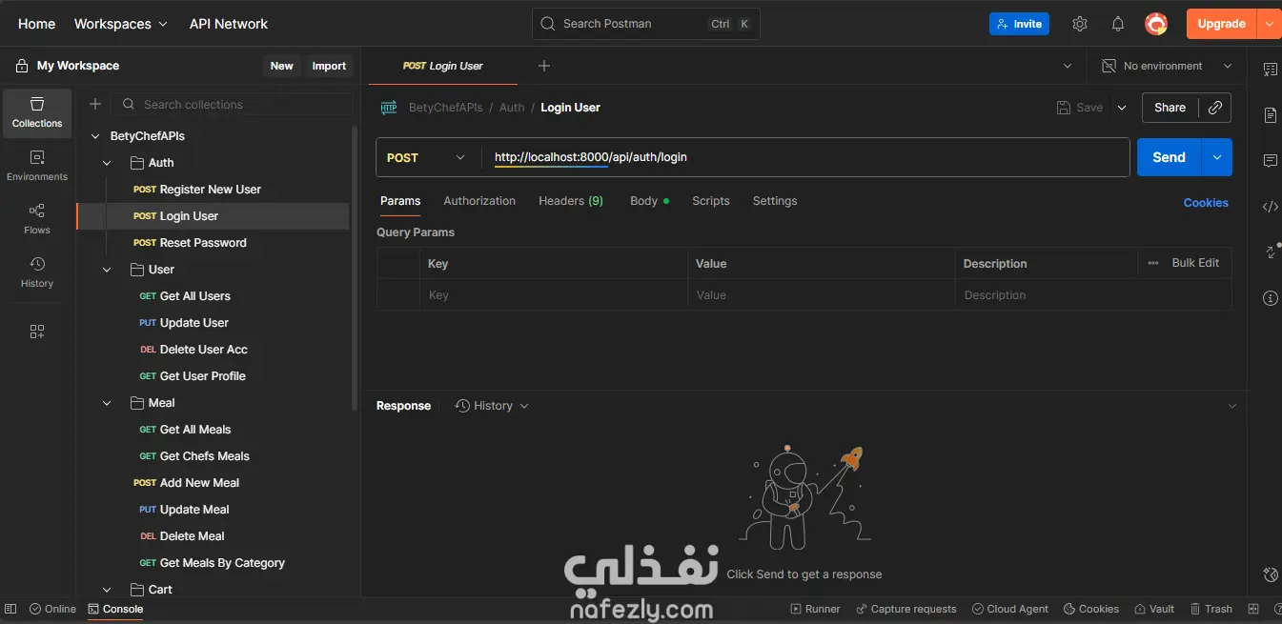Click the query param Key cell

click(554, 295)
